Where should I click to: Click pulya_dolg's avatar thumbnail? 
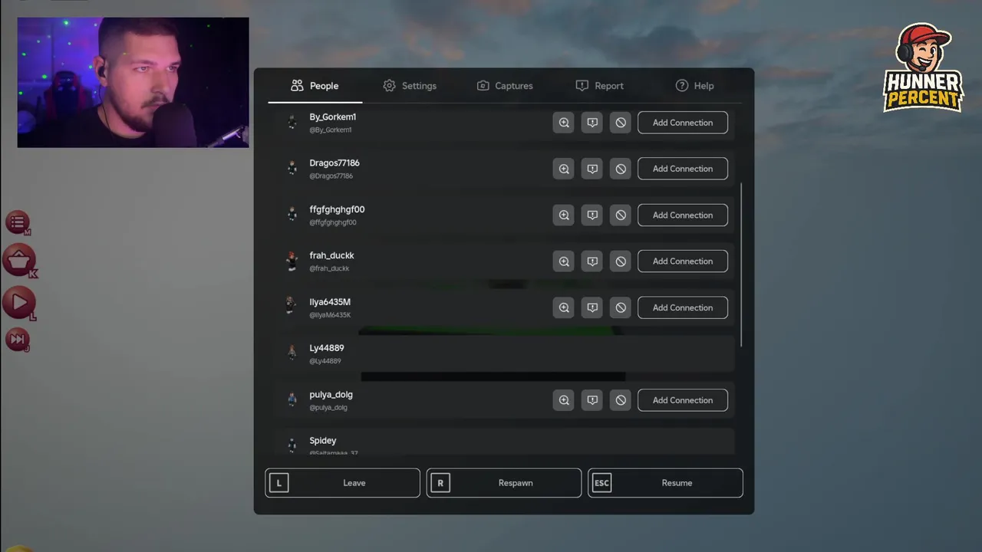point(292,399)
